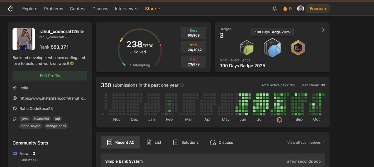Open the Problems menu item

coord(53,9)
